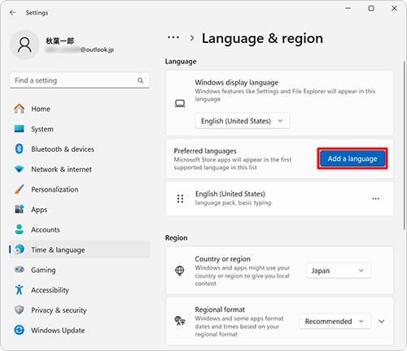Open the Country or region Japan dropdown
Screen dimensions: 407x351
click(338, 271)
